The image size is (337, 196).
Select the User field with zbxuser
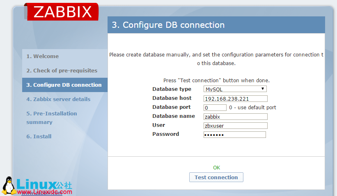(x=235, y=126)
